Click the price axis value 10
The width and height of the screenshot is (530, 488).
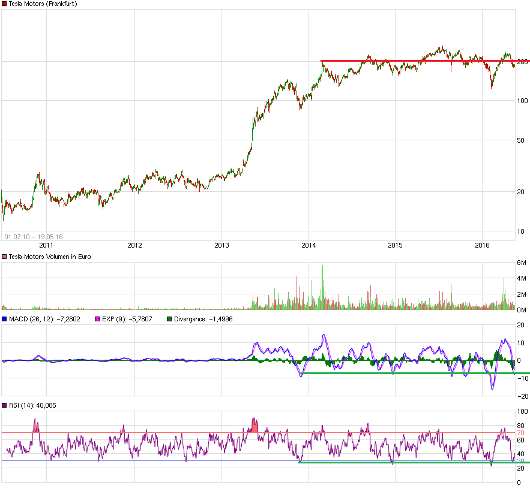point(521,231)
